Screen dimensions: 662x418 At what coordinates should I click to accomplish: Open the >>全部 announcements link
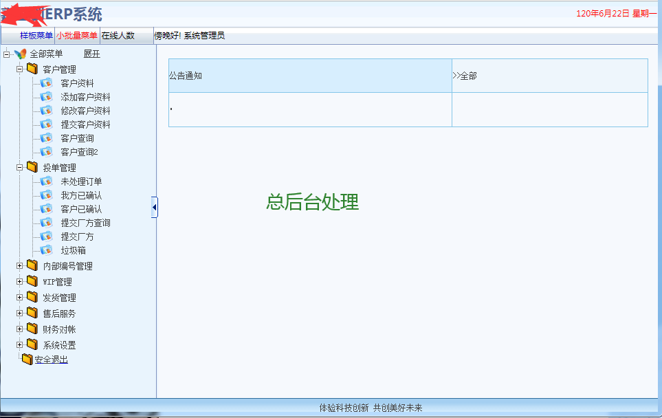tap(465, 76)
